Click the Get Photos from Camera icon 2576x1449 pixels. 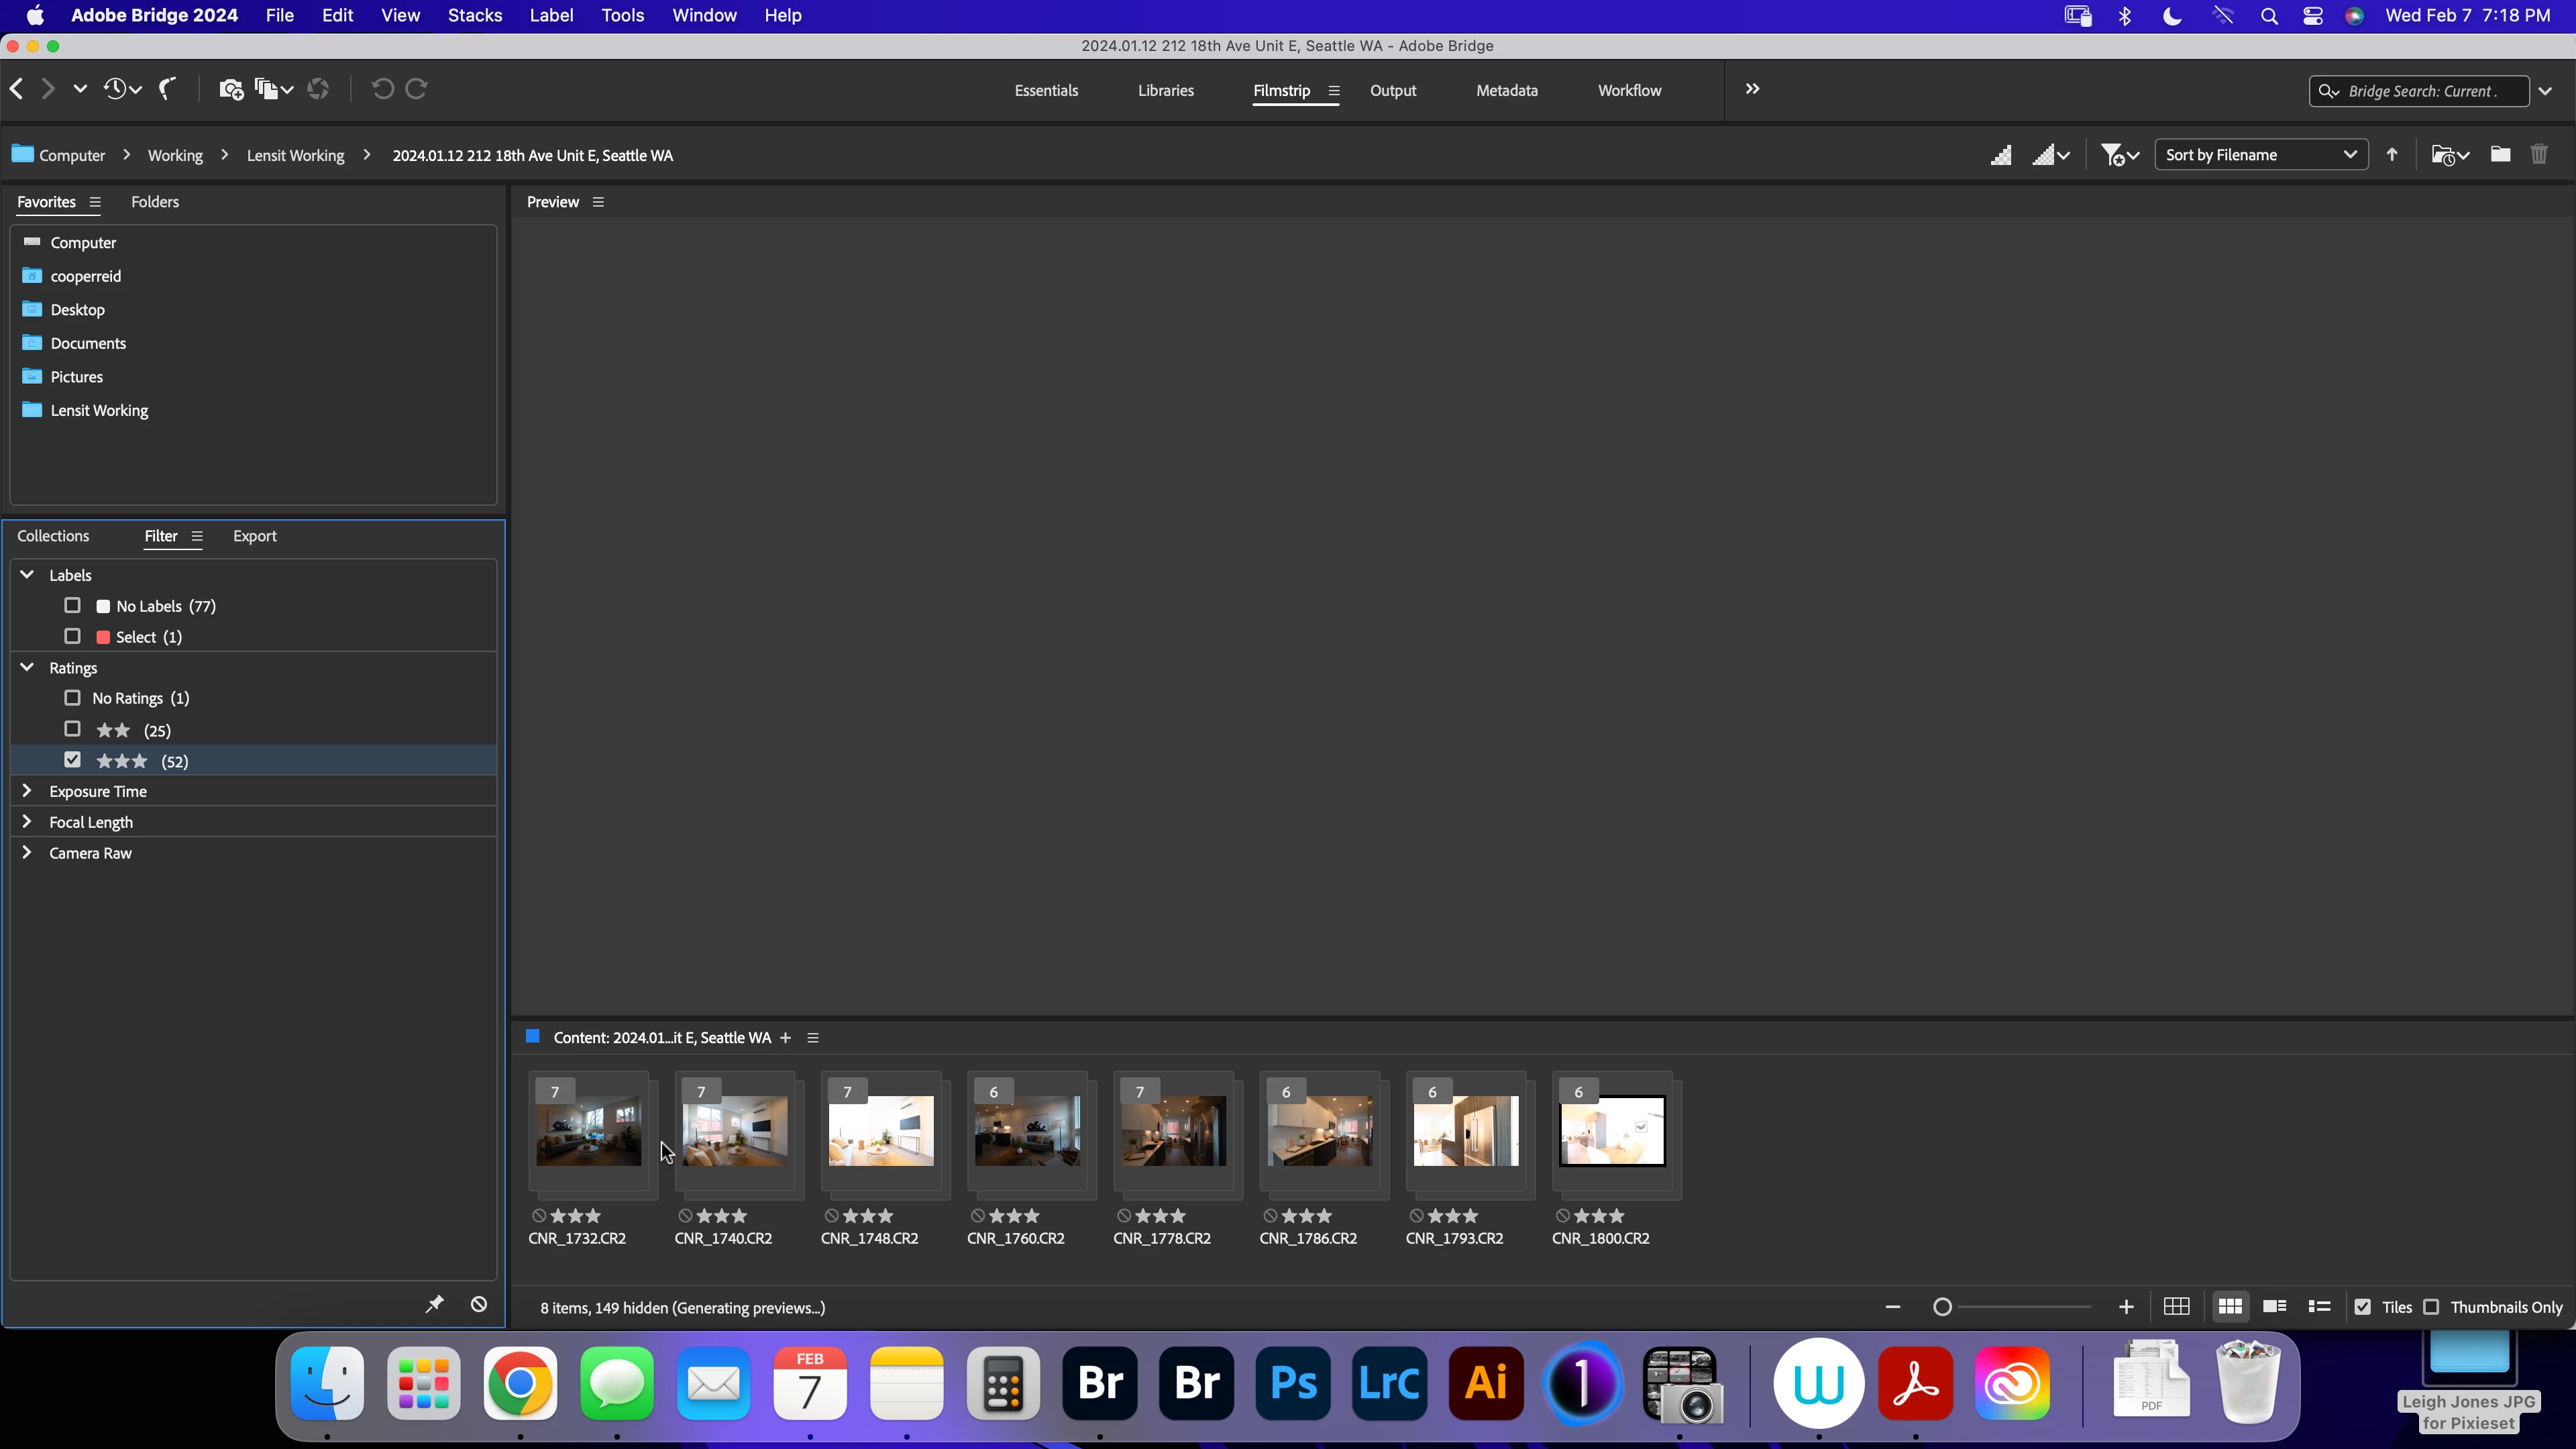pyautogui.click(x=230, y=90)
